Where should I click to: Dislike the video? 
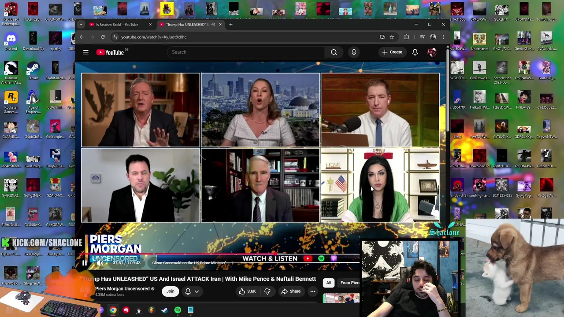tap(267, 291)
